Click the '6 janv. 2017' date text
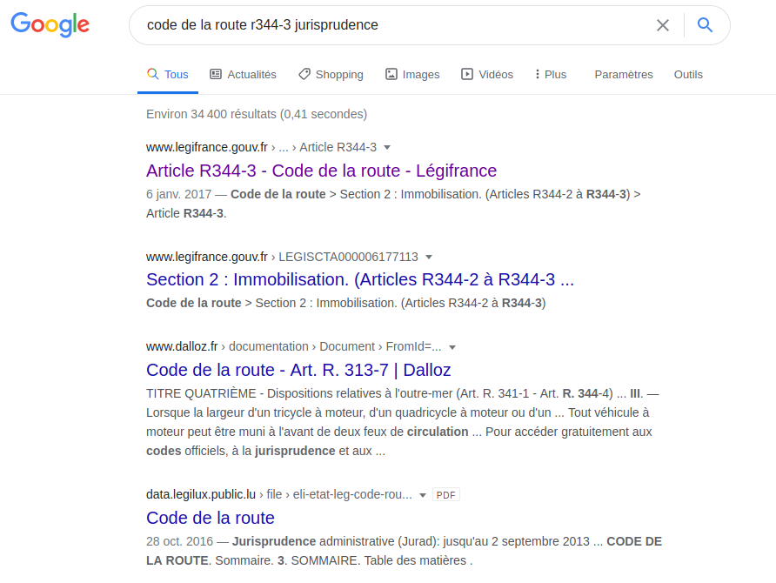Viewport: 776px width, 583px height. [x=178, y=195]
